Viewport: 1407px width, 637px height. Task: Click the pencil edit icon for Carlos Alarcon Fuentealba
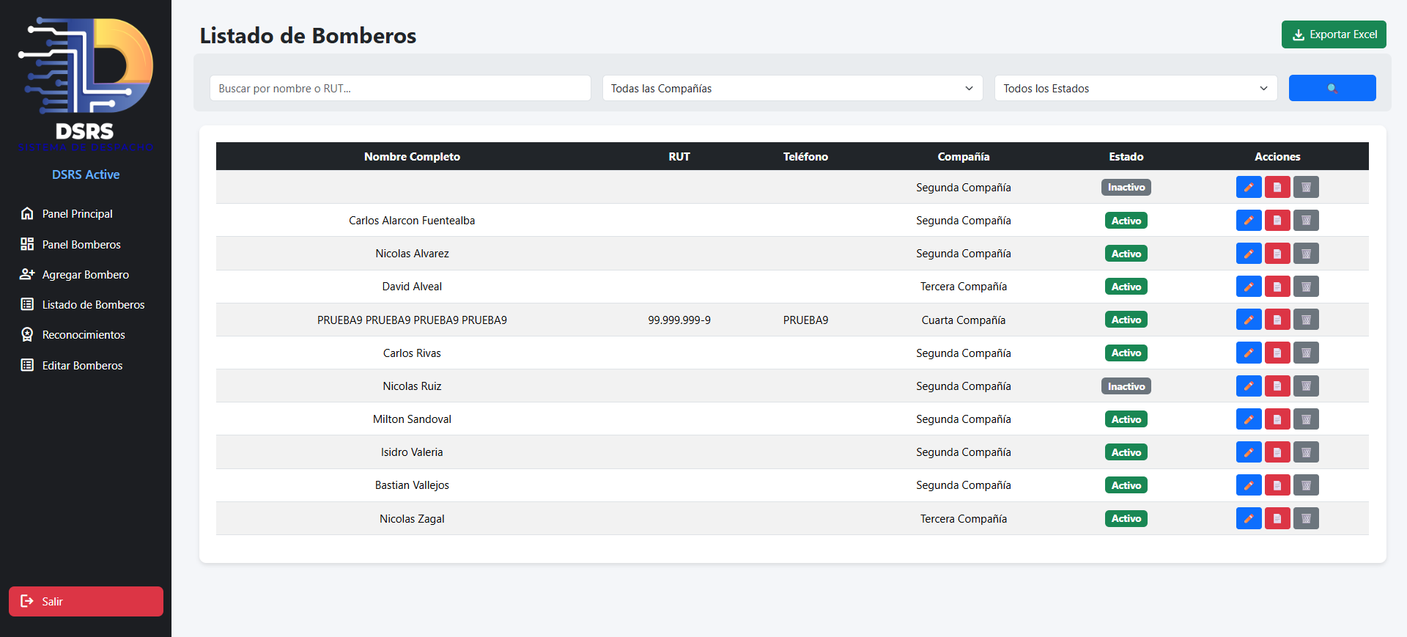[x=1248, y=221]
